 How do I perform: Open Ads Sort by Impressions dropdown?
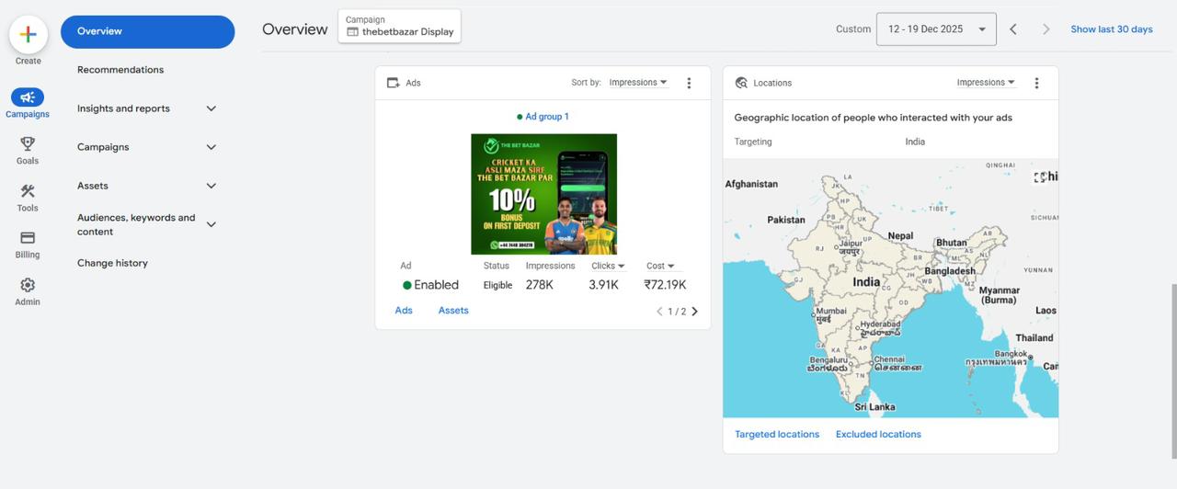point(638,83)
